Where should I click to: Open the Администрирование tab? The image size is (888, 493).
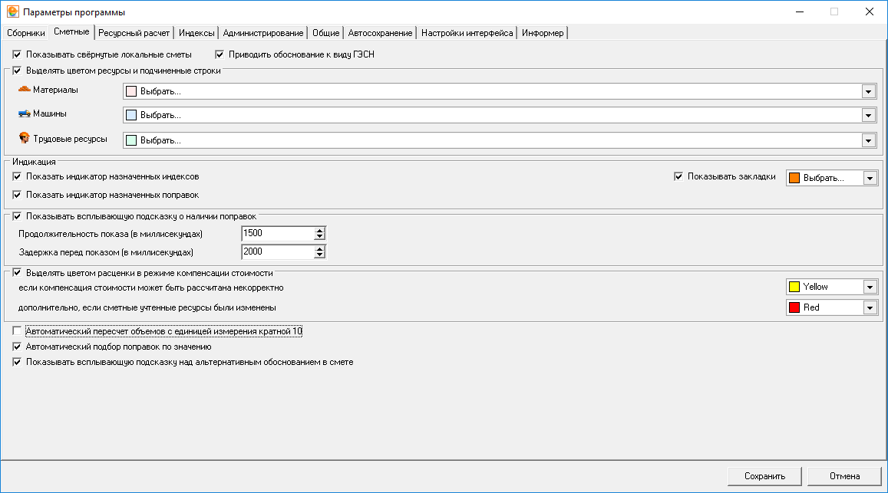coord(262,33)
